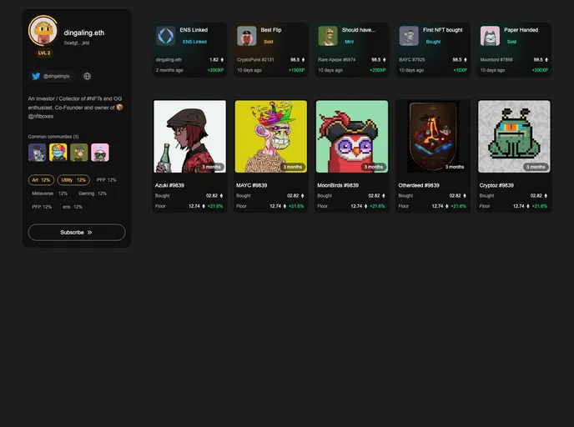Click the dingaling.eth profile avatar

click(43, 31)
